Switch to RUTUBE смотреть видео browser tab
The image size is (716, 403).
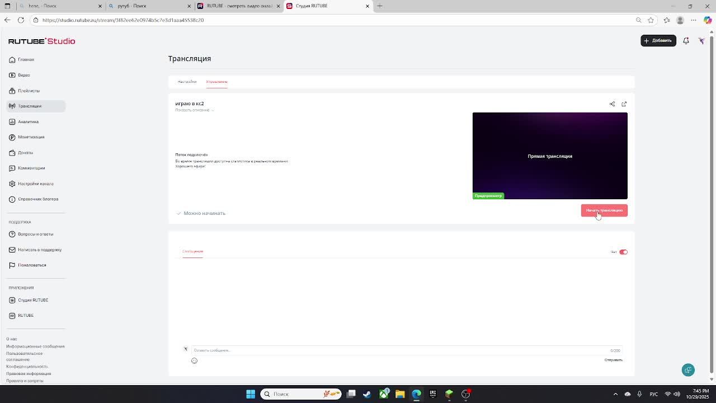click(x=238, y=6)
